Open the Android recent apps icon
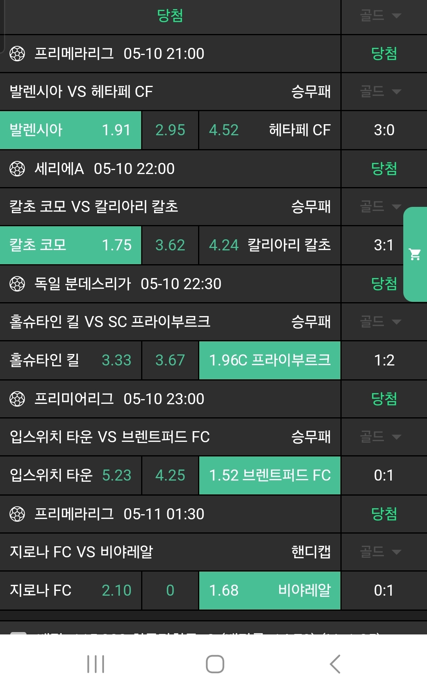This screenshot has height=691, width=427. coord(96,664)
